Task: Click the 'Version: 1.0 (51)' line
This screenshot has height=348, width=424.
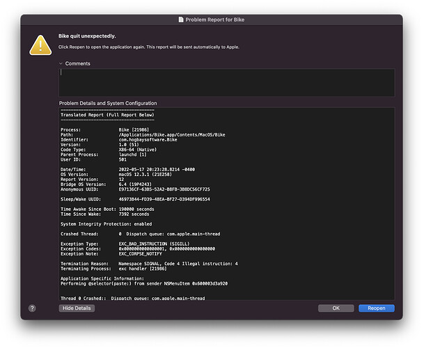Action: [x=100, y=145]
